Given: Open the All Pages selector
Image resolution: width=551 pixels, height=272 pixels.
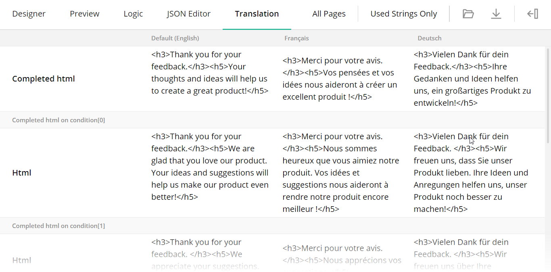Looking at the screenshot, I should pos(329,13).
